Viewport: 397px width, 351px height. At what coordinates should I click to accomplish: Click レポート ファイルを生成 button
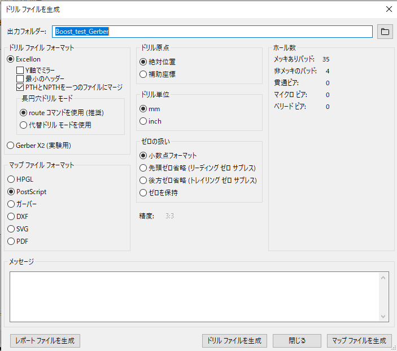pos(45,341)
